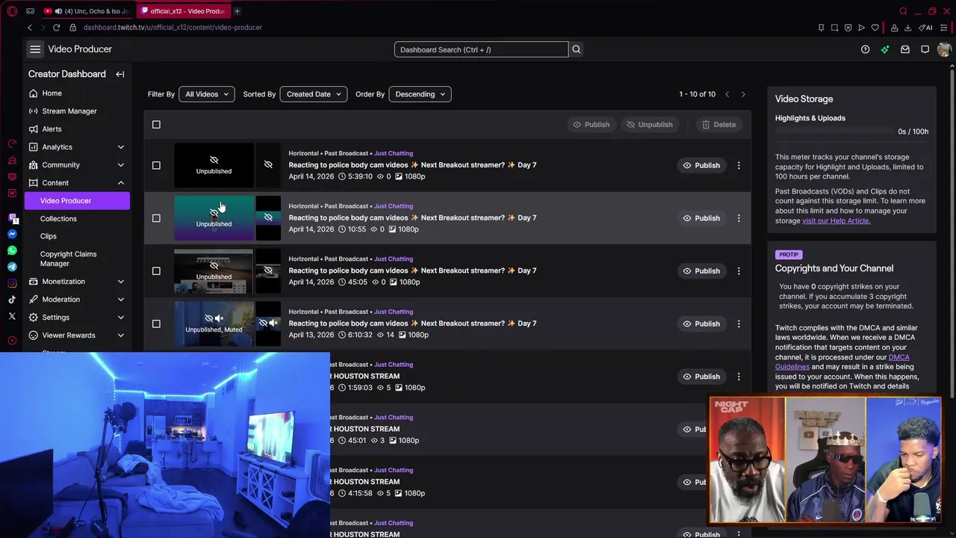Open the profile avatar menu
The image size is (956, 538).
[x=944, y=49]
